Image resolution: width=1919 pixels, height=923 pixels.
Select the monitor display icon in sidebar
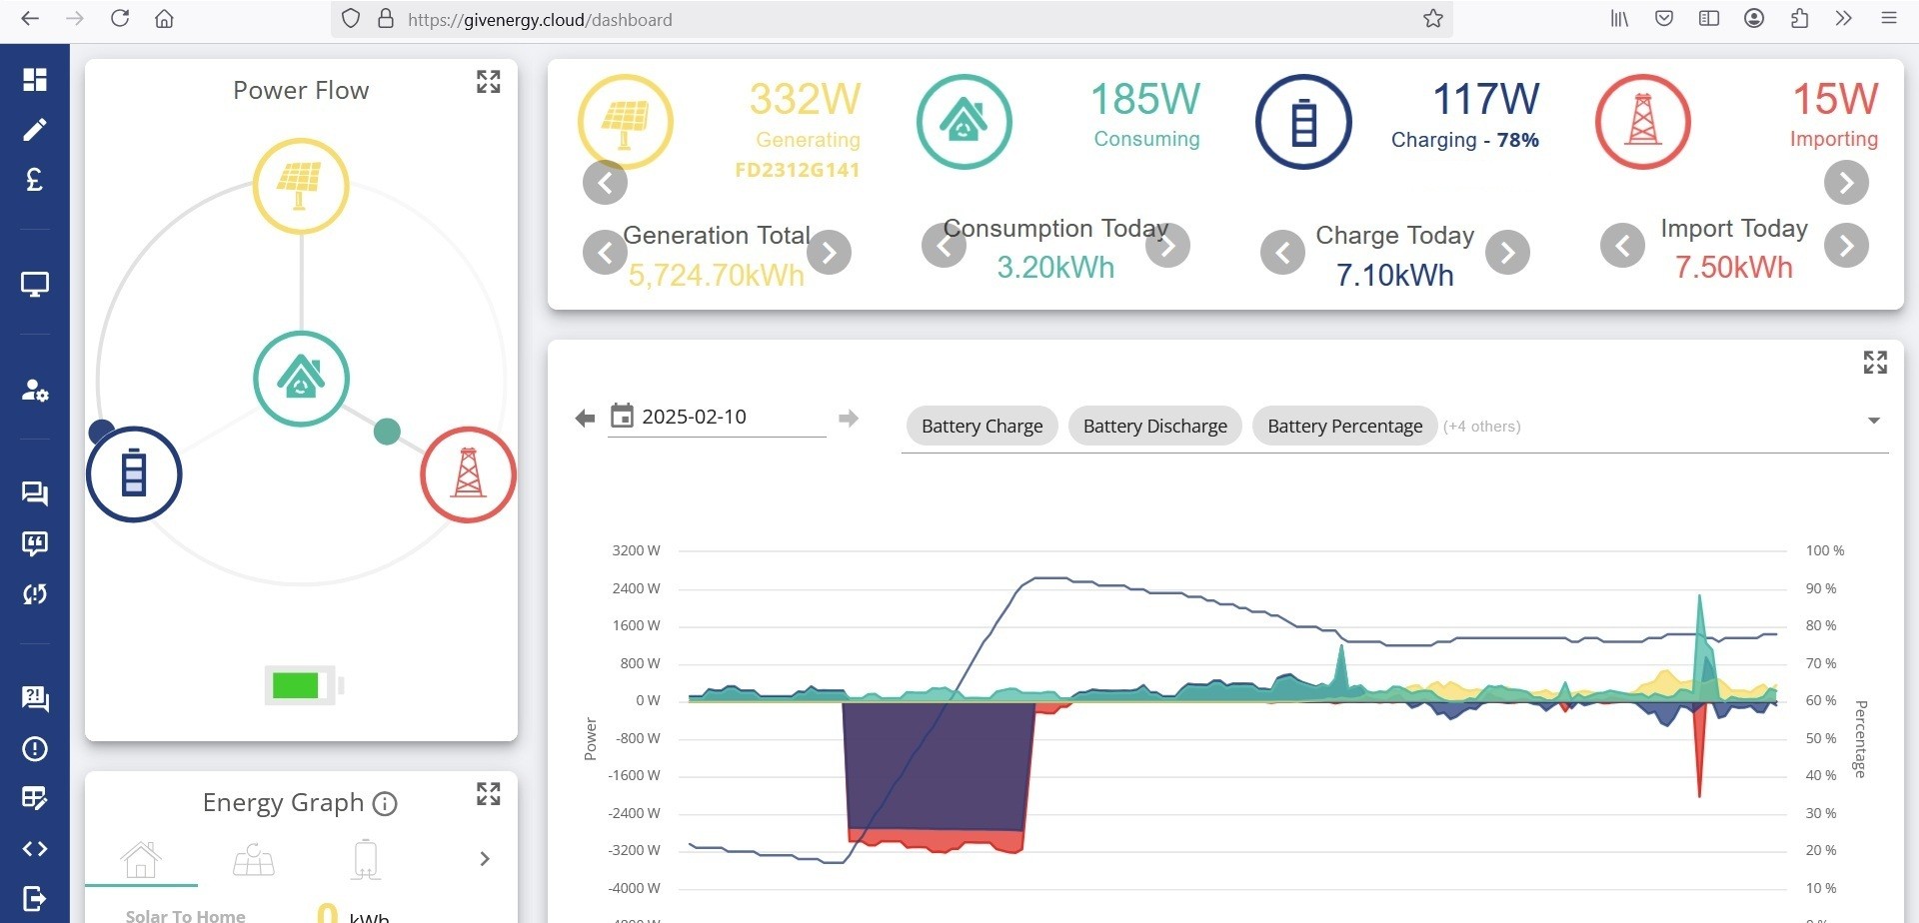click(x=35, y=285)
